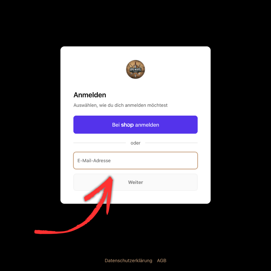Click the greyed-out Weiter button
This screenshot has width=271, height=271.
(135, 182)
